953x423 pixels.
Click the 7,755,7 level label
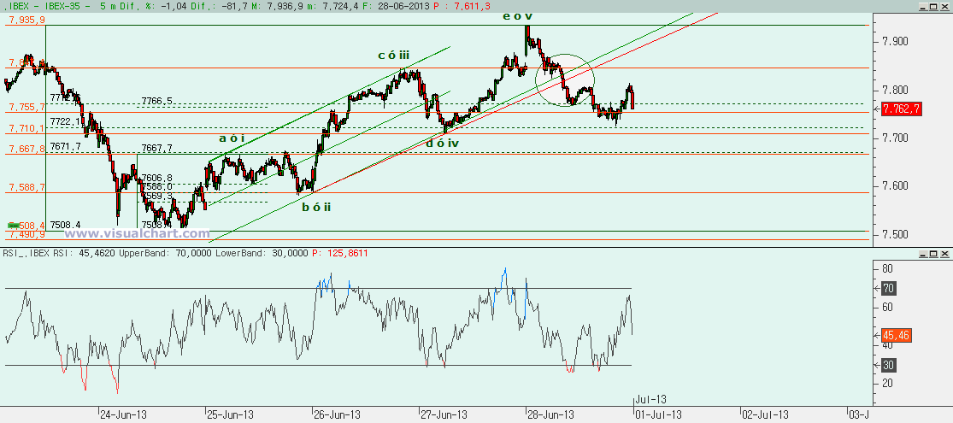pyautogui.click(x=26, y=108)
